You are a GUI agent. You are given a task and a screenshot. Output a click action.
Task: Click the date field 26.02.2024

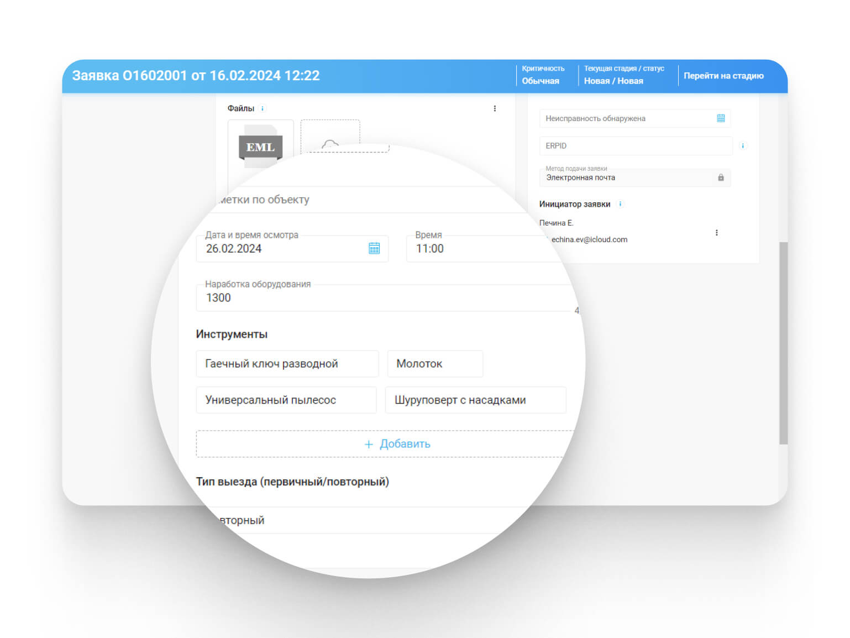(x=292, y=249)
